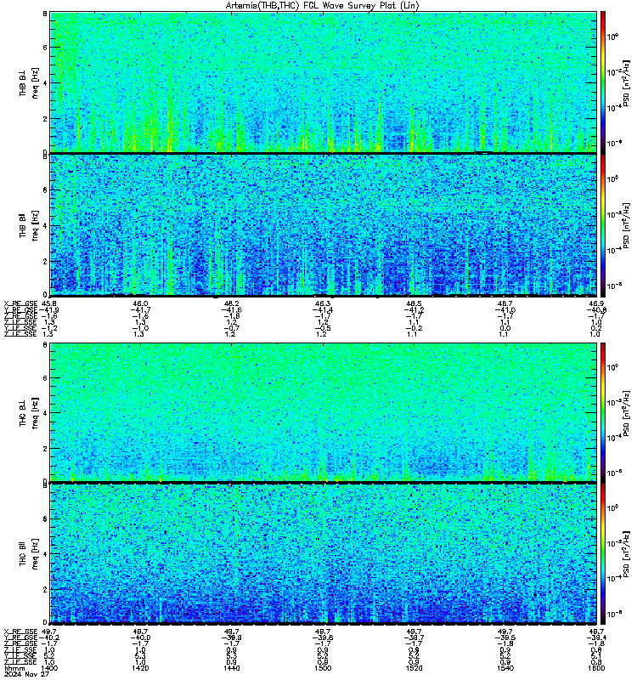Click the PSD [nT²/Hz] label of the THC B⊥ color bar
Viewport: 637px width, 680px height.
click(627, 413)
